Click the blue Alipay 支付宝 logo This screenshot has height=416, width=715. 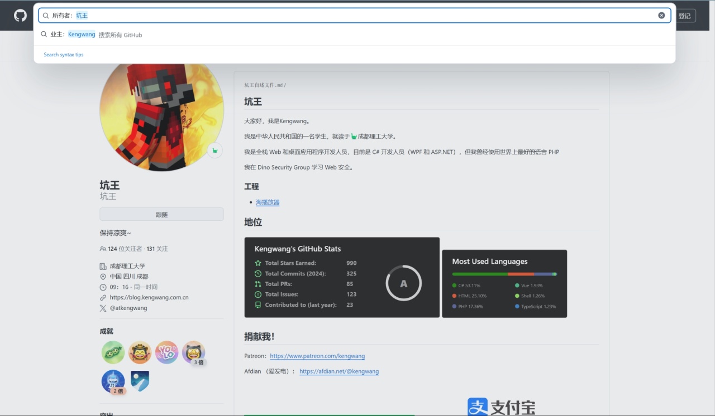coord(501,407)
